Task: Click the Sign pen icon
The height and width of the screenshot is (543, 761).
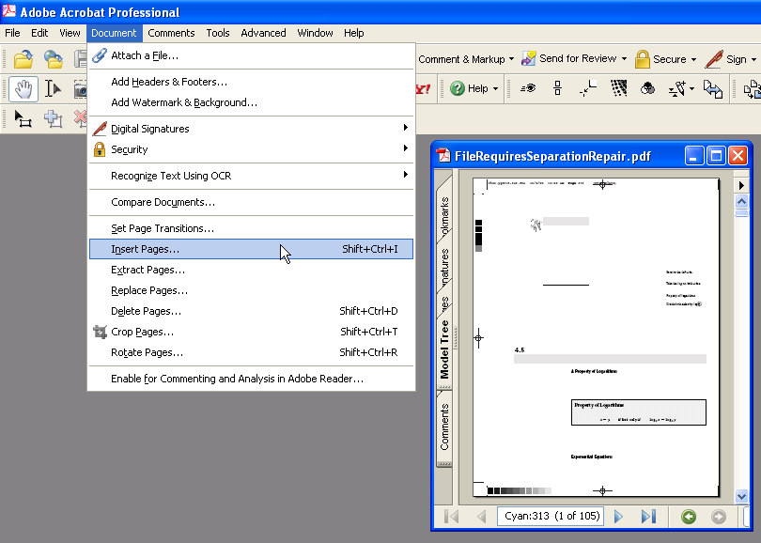Action: click(714, 59)
